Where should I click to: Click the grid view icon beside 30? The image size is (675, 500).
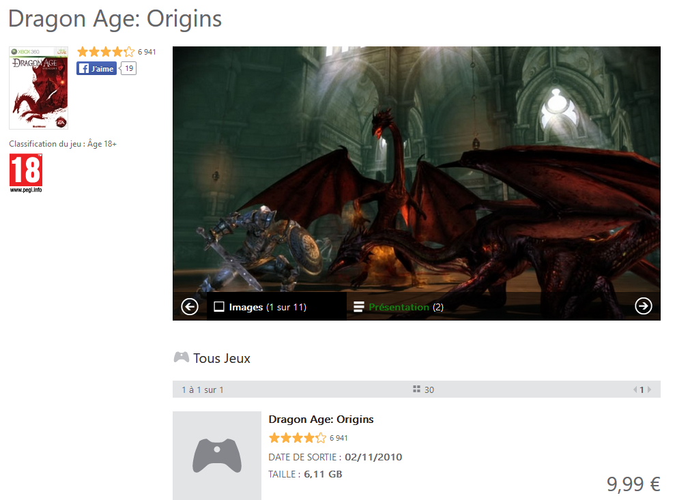(x=416, y=389)
